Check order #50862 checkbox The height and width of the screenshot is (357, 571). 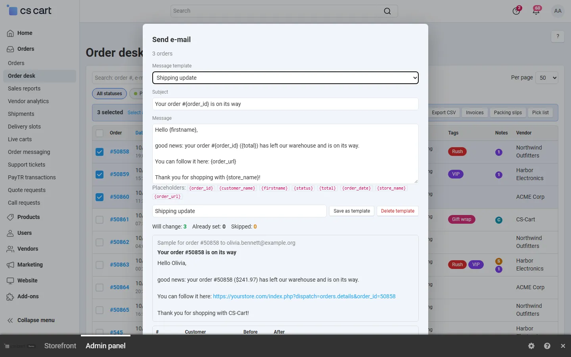coord(100,242)
